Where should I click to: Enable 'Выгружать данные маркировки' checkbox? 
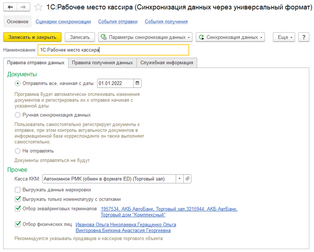click(x=18, y=190)
